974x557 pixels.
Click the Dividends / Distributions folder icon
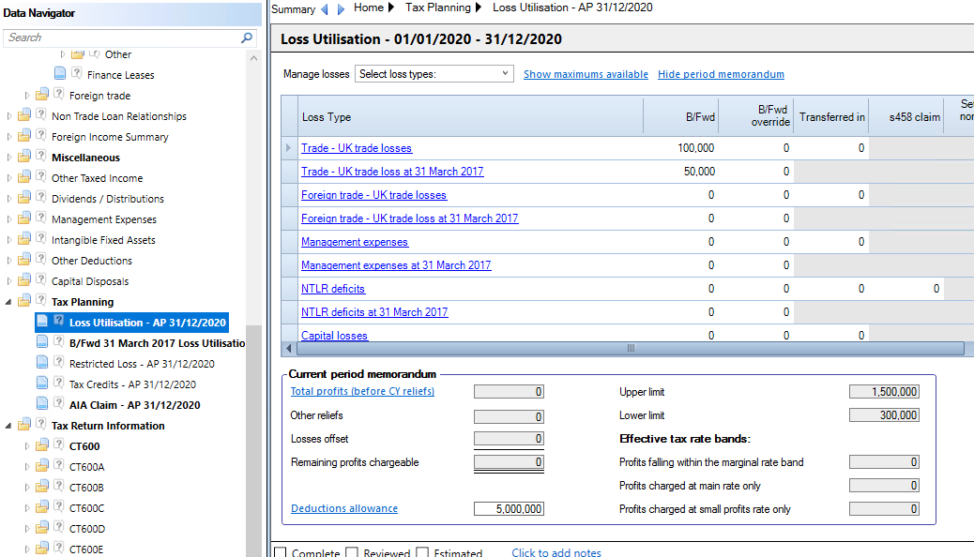(24, 199)
